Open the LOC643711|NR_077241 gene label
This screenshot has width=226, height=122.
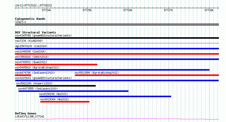tap(30, 116)
